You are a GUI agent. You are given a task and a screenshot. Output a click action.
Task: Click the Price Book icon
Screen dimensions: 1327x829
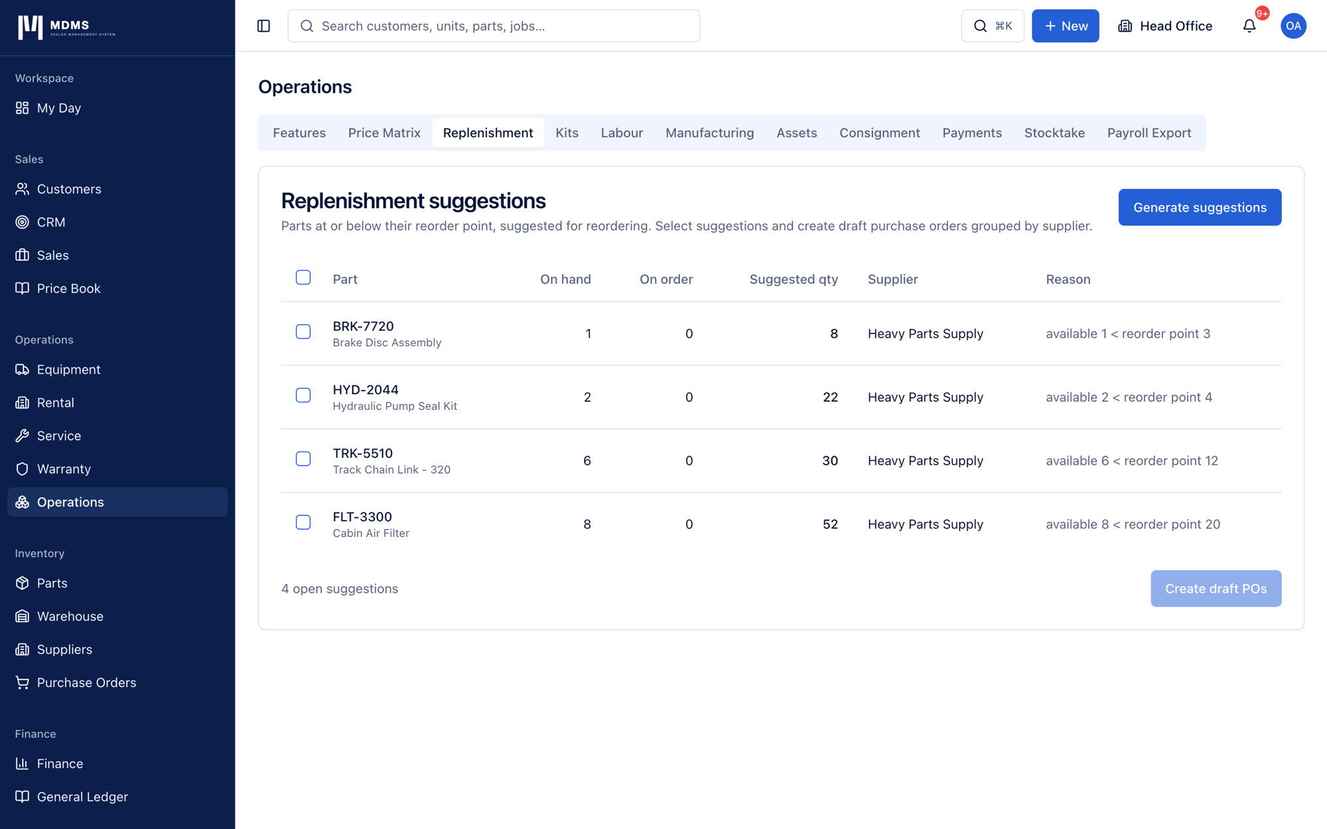click(x=23, y=288)
